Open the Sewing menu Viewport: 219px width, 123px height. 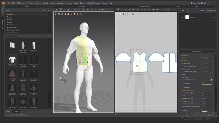coord(38,3)
